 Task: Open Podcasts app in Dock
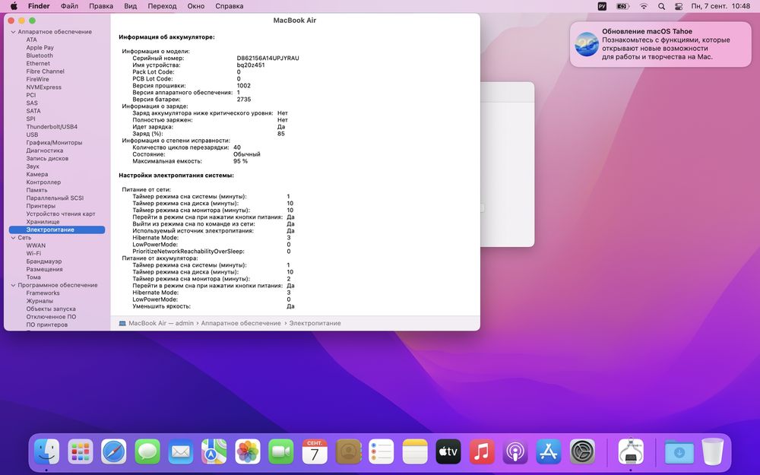tap(515, 451)
